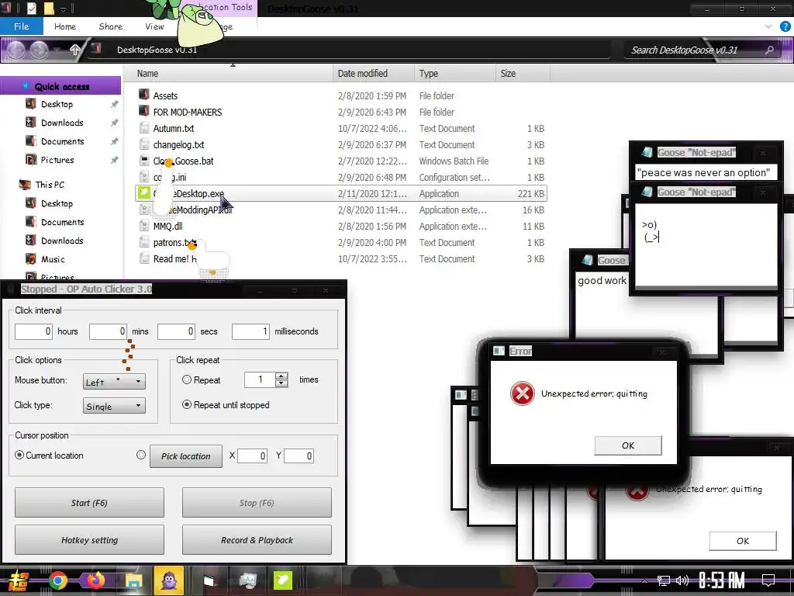Open File Explorer from the taskbar
Viewport: 794px width, 596px height.
tap(134, 580)
